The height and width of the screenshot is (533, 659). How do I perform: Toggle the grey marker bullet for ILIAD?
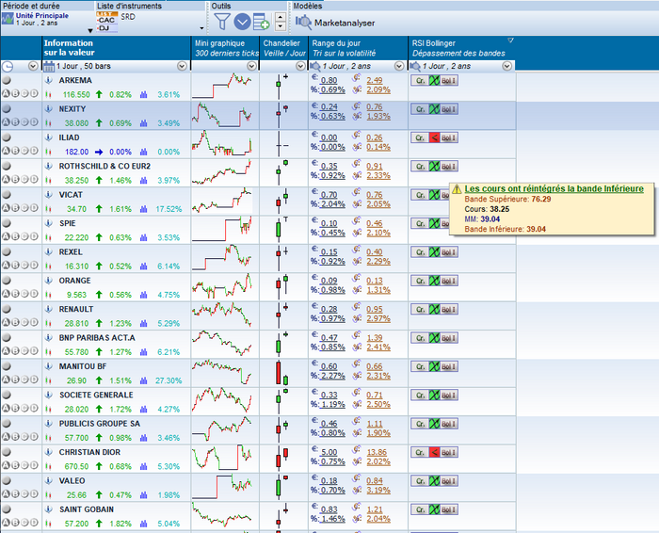pyautogui.click(x=7, y=137)
